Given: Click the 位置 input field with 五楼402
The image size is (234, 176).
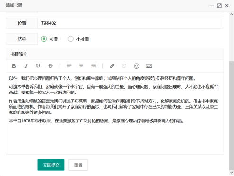Looking at the screenshot, I should click(130, 23).
